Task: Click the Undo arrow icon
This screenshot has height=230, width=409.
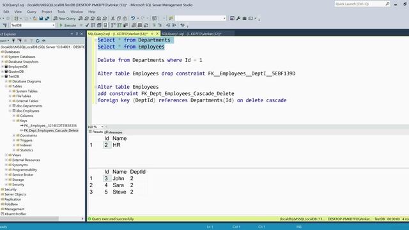Action: 133,19
